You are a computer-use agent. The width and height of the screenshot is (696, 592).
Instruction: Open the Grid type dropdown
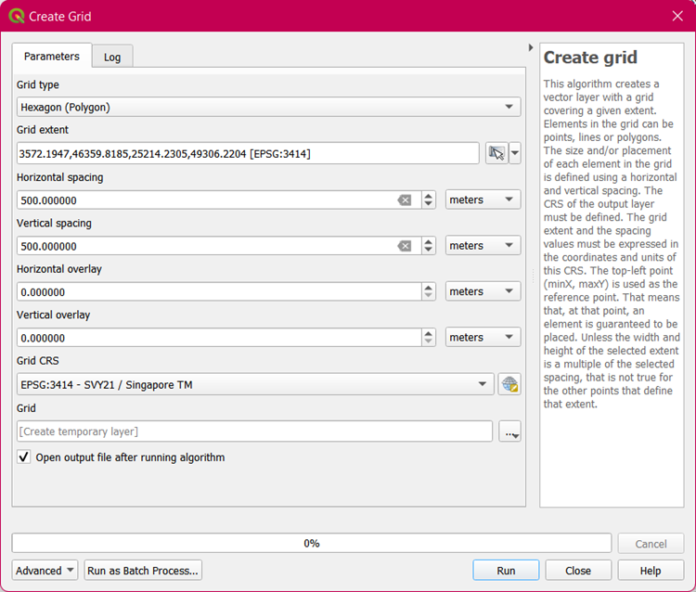pos(268,107)
